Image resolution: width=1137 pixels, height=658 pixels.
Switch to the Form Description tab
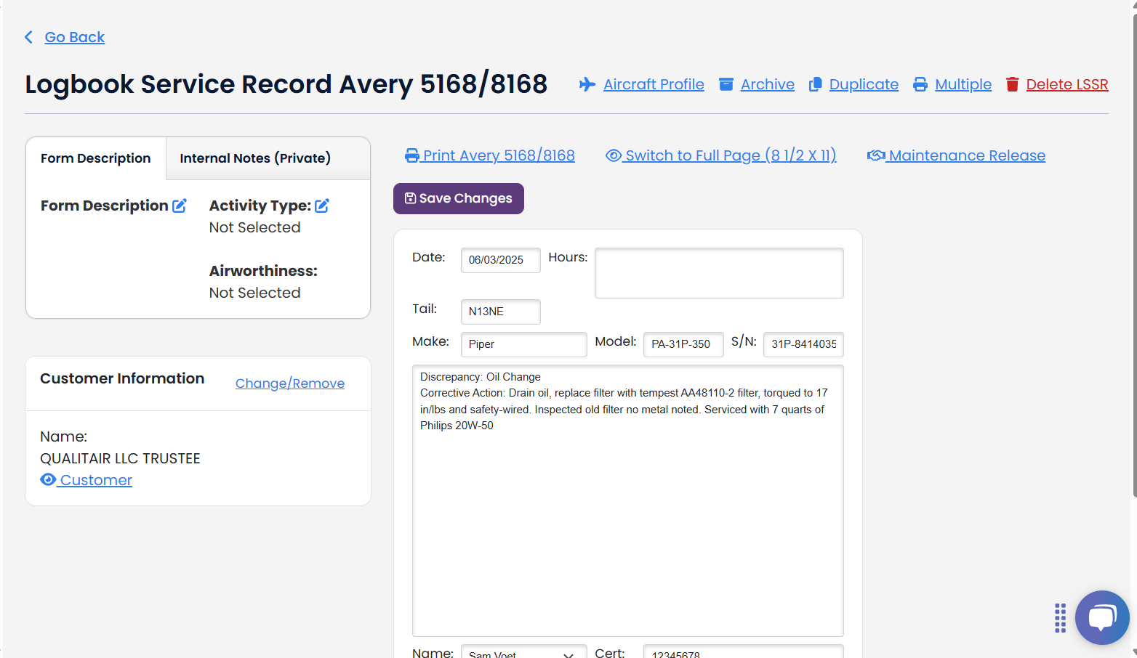(x=95, y=158)
